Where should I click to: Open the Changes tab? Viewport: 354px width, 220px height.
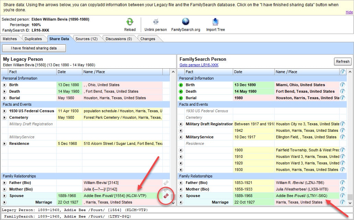[x=148, y=39]
